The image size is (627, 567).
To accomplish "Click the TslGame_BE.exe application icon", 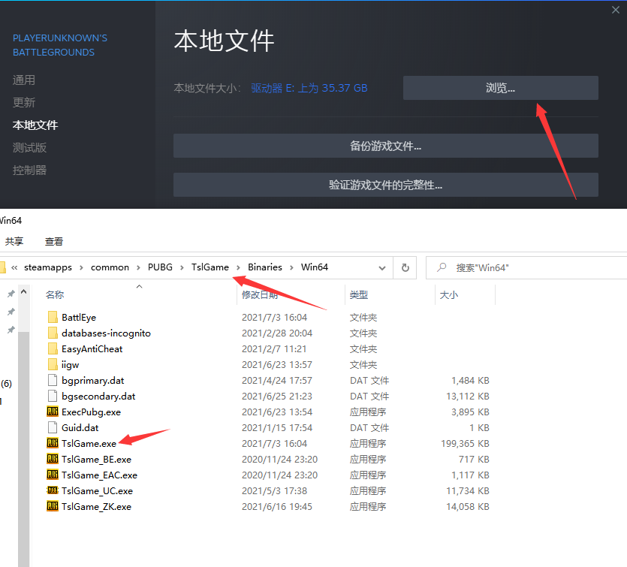I will pos(53,459).
